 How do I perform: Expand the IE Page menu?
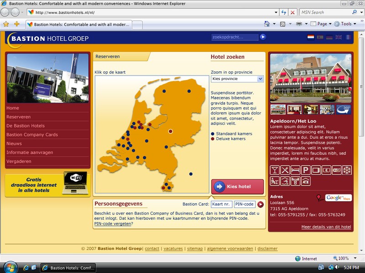tap(322, 24)
